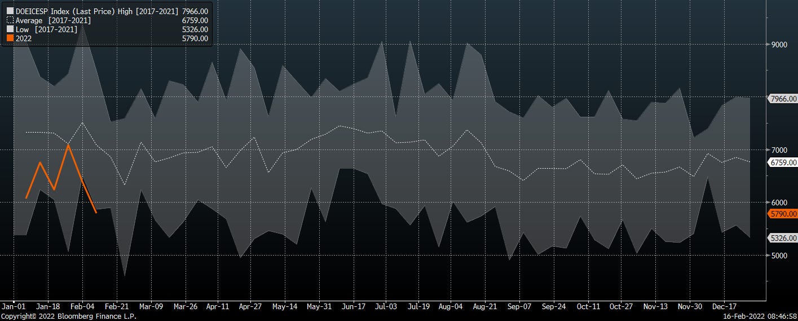Click the Feb-04 date label
Image resolution: width=798 pixels, height=321 pixels.
click(x=82, y=307)
